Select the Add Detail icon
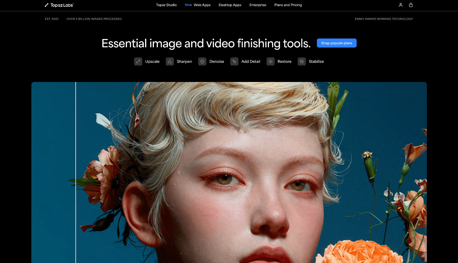This screenshot has height=263, width=458. (x=234, y=62)
